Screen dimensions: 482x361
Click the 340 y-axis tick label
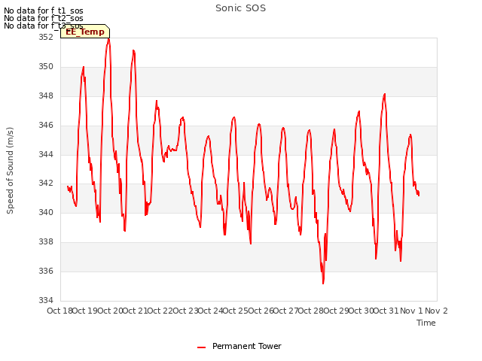(x=46, y=212)
